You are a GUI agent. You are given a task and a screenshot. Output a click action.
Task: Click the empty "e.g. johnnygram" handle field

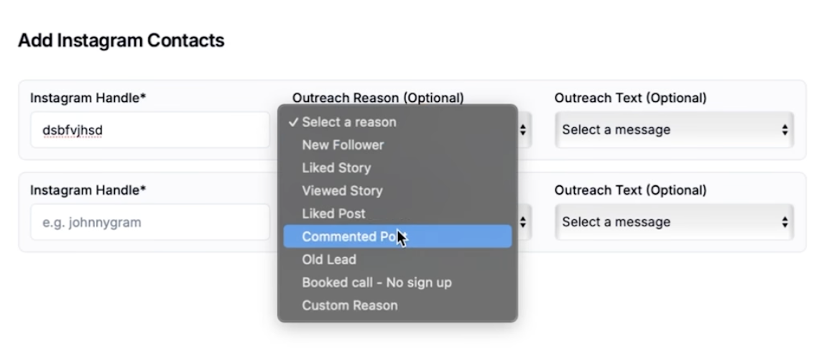149,222
